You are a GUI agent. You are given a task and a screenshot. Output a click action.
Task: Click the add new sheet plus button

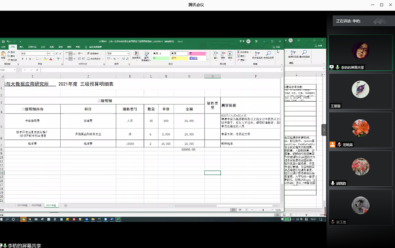66,205
